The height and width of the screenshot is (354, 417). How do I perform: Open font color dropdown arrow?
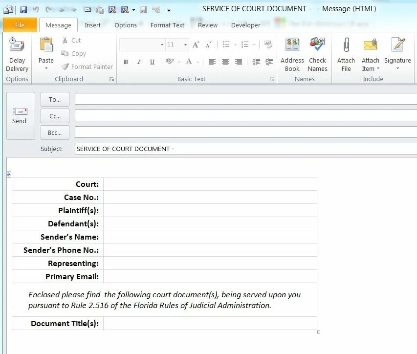click(x=198, y=62)
